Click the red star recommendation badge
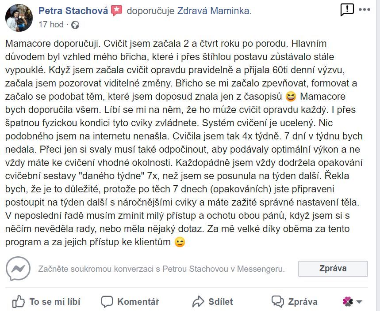 click(x=117, y=11)
